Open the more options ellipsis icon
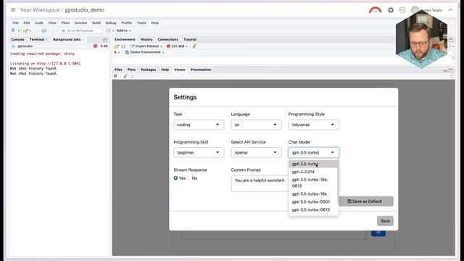 pyautogui.click(x=402, y=10)
